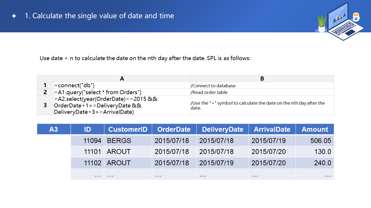Viewport: 371px width, 208px height.
Task: Click column header A in code grid
Action: click(x=122, y=79)
